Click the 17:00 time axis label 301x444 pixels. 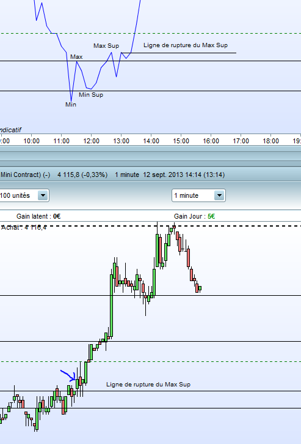point(241,141)
